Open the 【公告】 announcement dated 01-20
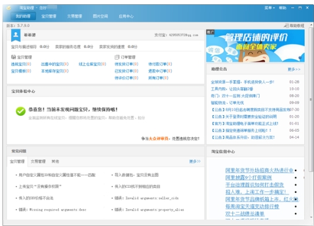 pos(244,116)
